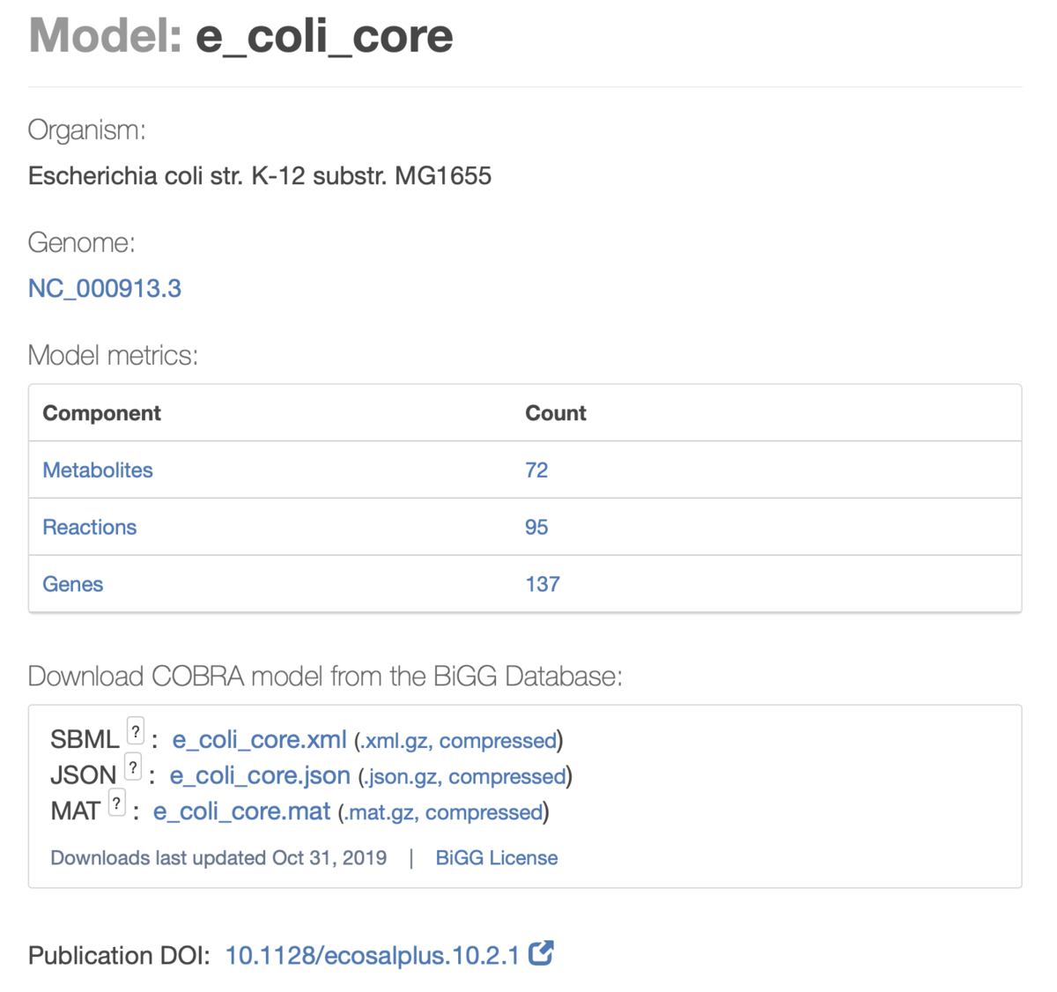Open the publication DOI 10.1128/ecosalplus.10.2.1 link

click(x=372, y=956)
